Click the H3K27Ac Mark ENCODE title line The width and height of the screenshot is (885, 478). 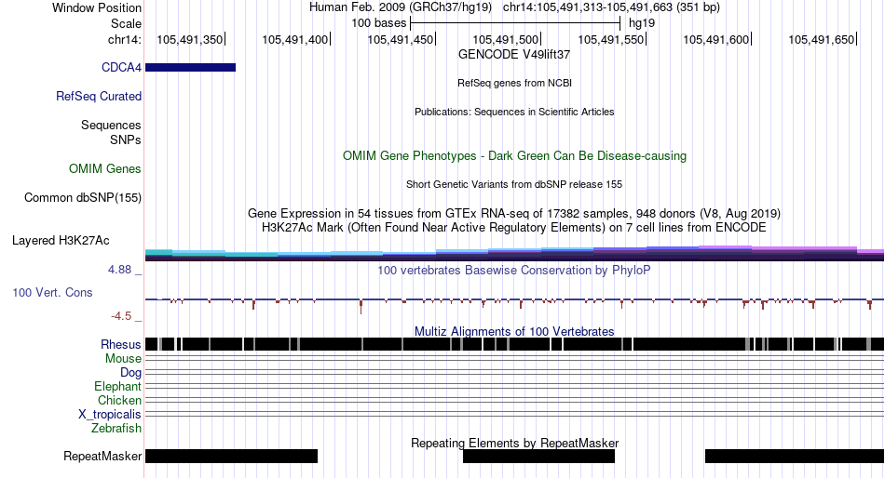(x=514, y=228)
